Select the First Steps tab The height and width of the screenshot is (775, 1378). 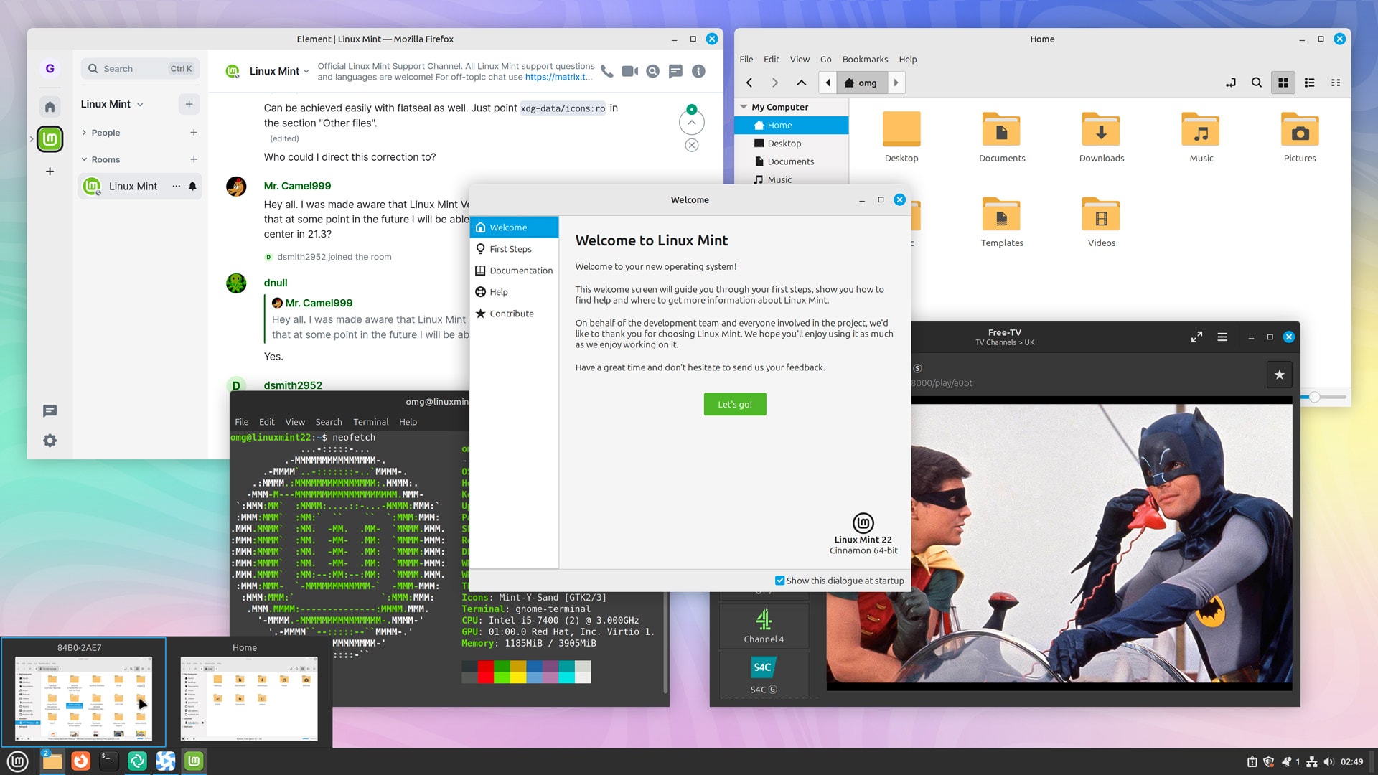tap(510, 249)
